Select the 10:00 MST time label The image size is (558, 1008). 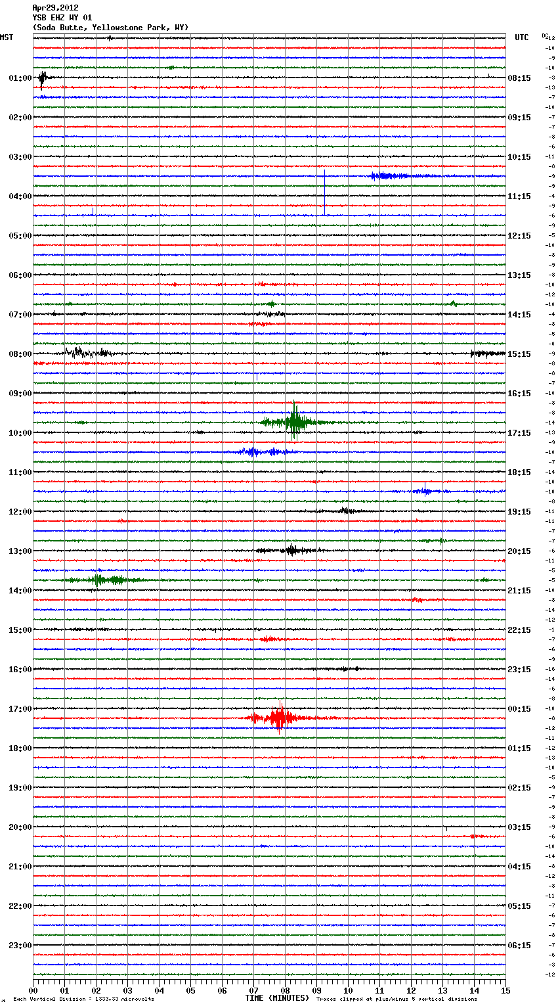[20, 433]
